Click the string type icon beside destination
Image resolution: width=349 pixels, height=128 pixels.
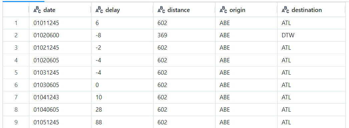pos(285,10)
